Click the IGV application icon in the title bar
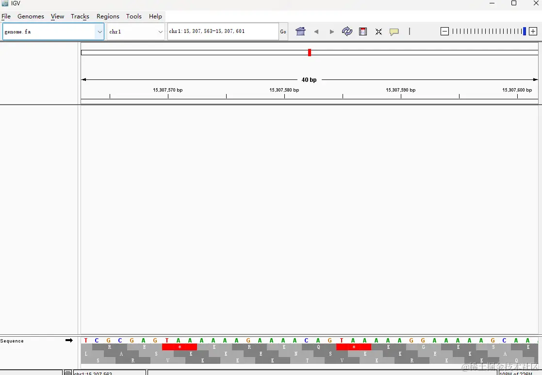 (x=5, y=3)
